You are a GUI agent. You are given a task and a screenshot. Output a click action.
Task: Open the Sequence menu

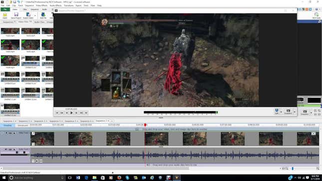tap(29, 5)
